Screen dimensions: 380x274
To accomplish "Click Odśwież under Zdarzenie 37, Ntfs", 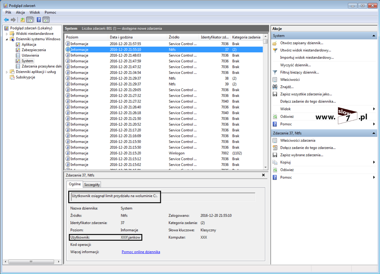I will [x=287, y=170].
